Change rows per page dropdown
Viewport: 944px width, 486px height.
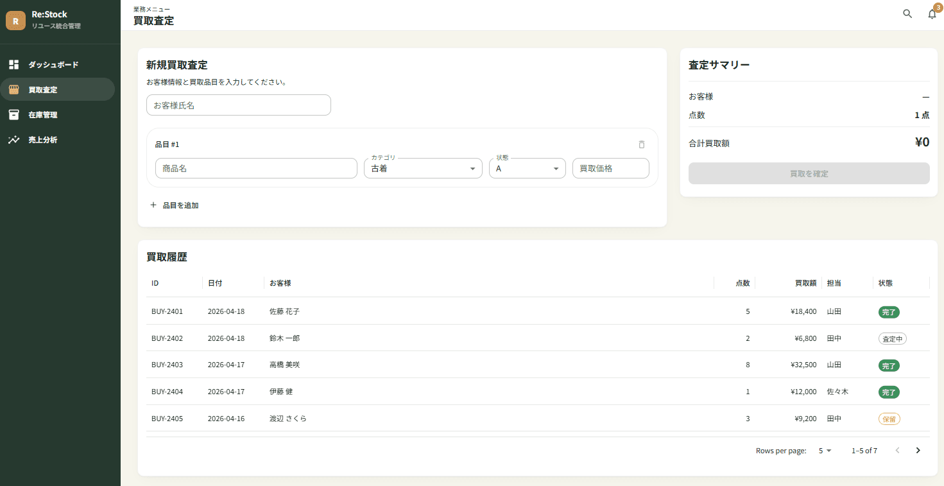pyautogui.click(x=825, y=451)
